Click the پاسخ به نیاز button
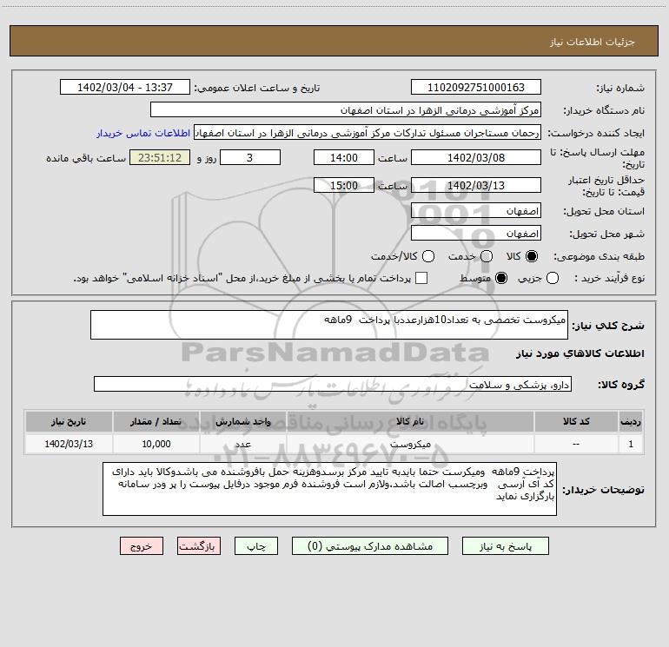The height and width of the screenshot is (647, 669). pyautogui.click(x=505, y=546)
